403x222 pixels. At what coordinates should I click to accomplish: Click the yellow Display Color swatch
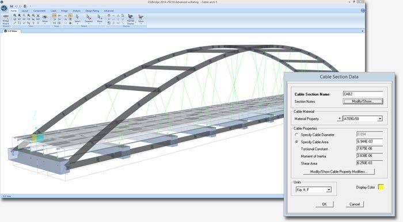[381, 187]
